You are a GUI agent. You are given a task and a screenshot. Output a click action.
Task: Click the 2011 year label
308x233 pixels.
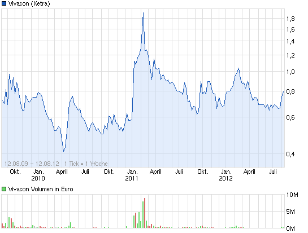(132, 178)
